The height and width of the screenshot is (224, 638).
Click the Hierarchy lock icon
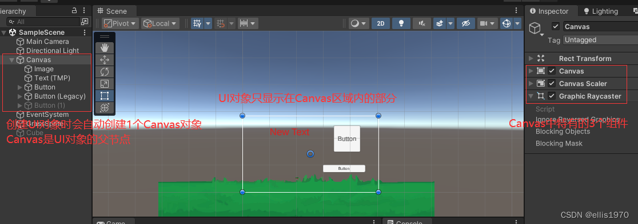coord(74,11)
